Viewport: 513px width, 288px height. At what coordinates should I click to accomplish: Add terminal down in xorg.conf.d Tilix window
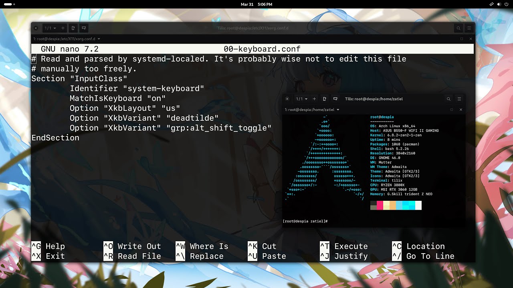pyautogui.click(x=84, y=28)
